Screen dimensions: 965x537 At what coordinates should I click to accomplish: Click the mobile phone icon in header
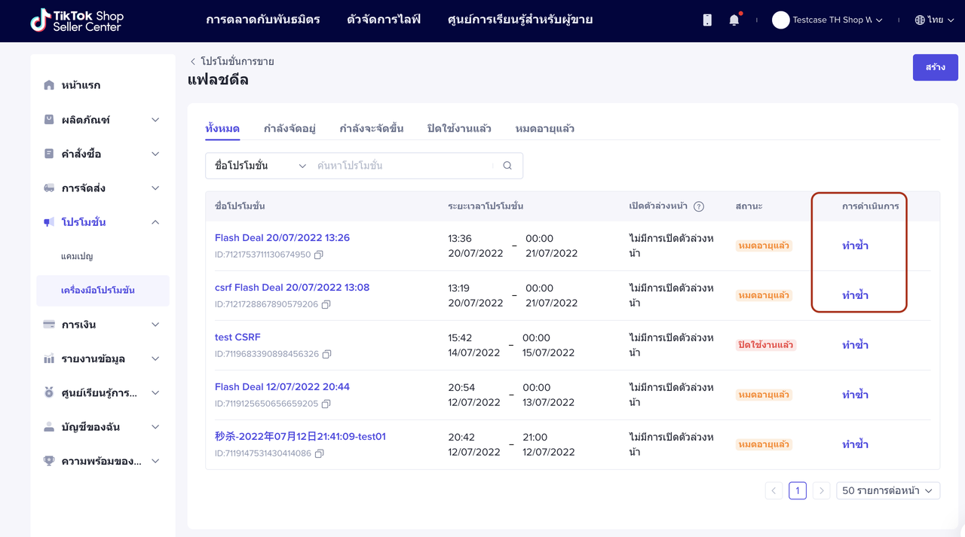tap(707, 20)
